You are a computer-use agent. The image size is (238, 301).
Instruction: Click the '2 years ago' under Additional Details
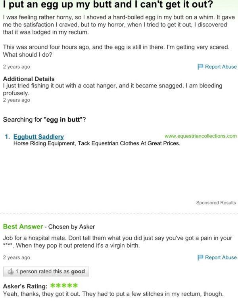click(x=17, y=100)
